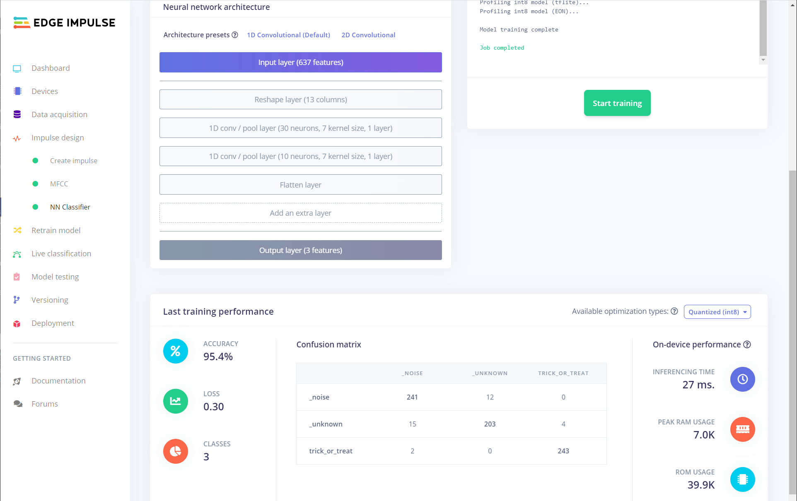Click the Devices chip icon
Viewport: 797px width, 501px height.
pos(17,91)
